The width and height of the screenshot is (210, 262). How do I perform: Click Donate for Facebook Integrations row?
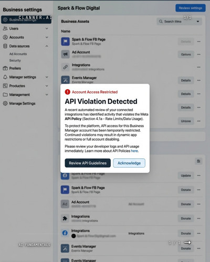pos(186,234)
